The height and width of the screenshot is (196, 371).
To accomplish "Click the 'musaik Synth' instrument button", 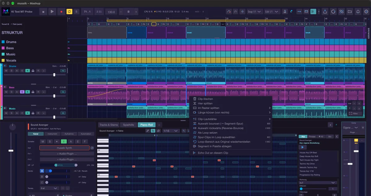I will pyautogui.click(x=64, y=148).
